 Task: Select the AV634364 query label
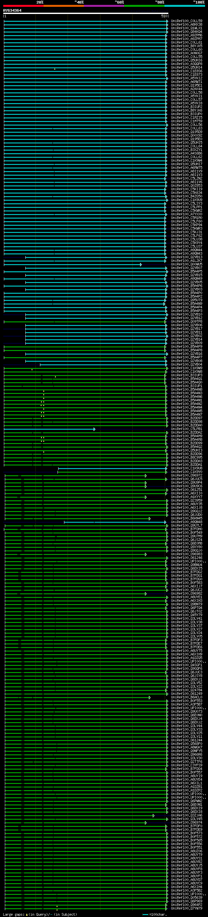(x=12, y=10)
